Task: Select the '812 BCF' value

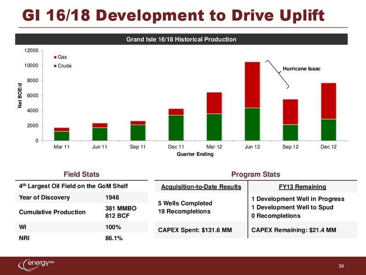Action: [117, 215]
